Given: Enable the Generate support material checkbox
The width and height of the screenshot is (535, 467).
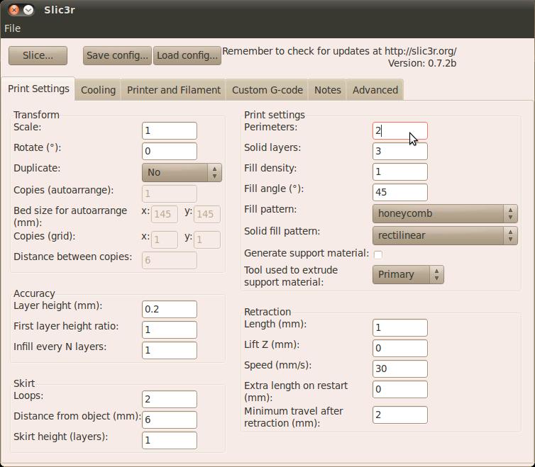Looking at the screenshot, I should [377, 254].
